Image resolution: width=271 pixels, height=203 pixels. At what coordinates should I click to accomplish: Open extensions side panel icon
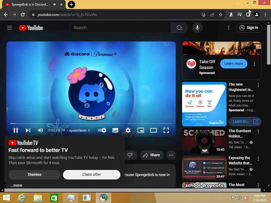[248, 15]
